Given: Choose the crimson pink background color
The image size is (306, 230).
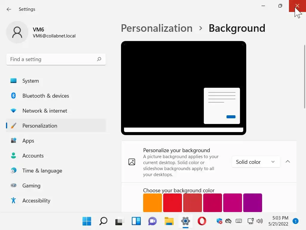Looking at the screenshot, I should pyautogui.click(x=212, y=203).
